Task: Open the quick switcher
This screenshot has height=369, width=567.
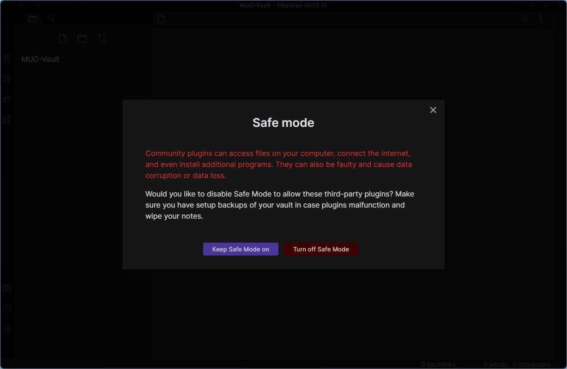Action: pyautogui.click(x=6, y=59)
